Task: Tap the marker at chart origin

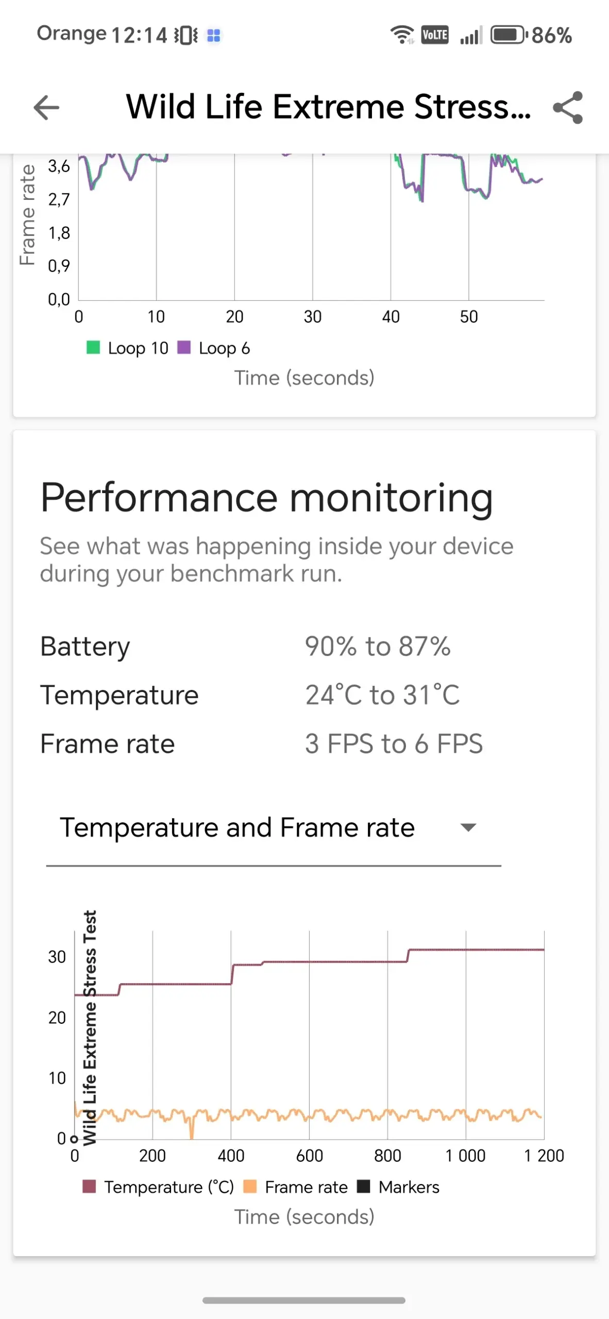Action: pyautogui.click(x=75, y=1139)
